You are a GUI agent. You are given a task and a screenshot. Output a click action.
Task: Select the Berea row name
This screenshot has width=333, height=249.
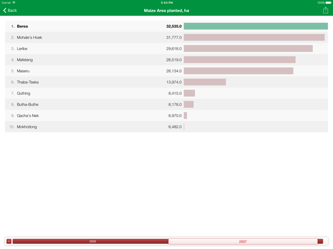(22, 26)
